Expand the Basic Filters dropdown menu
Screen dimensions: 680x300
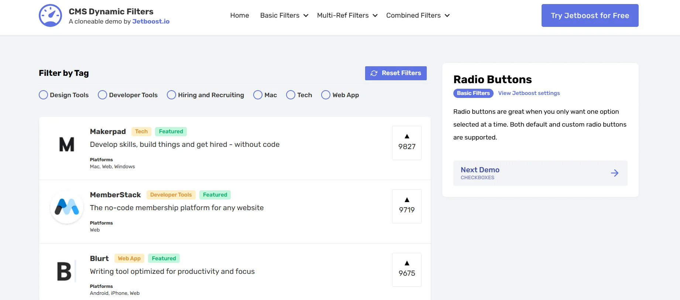(x=284, y=15)
